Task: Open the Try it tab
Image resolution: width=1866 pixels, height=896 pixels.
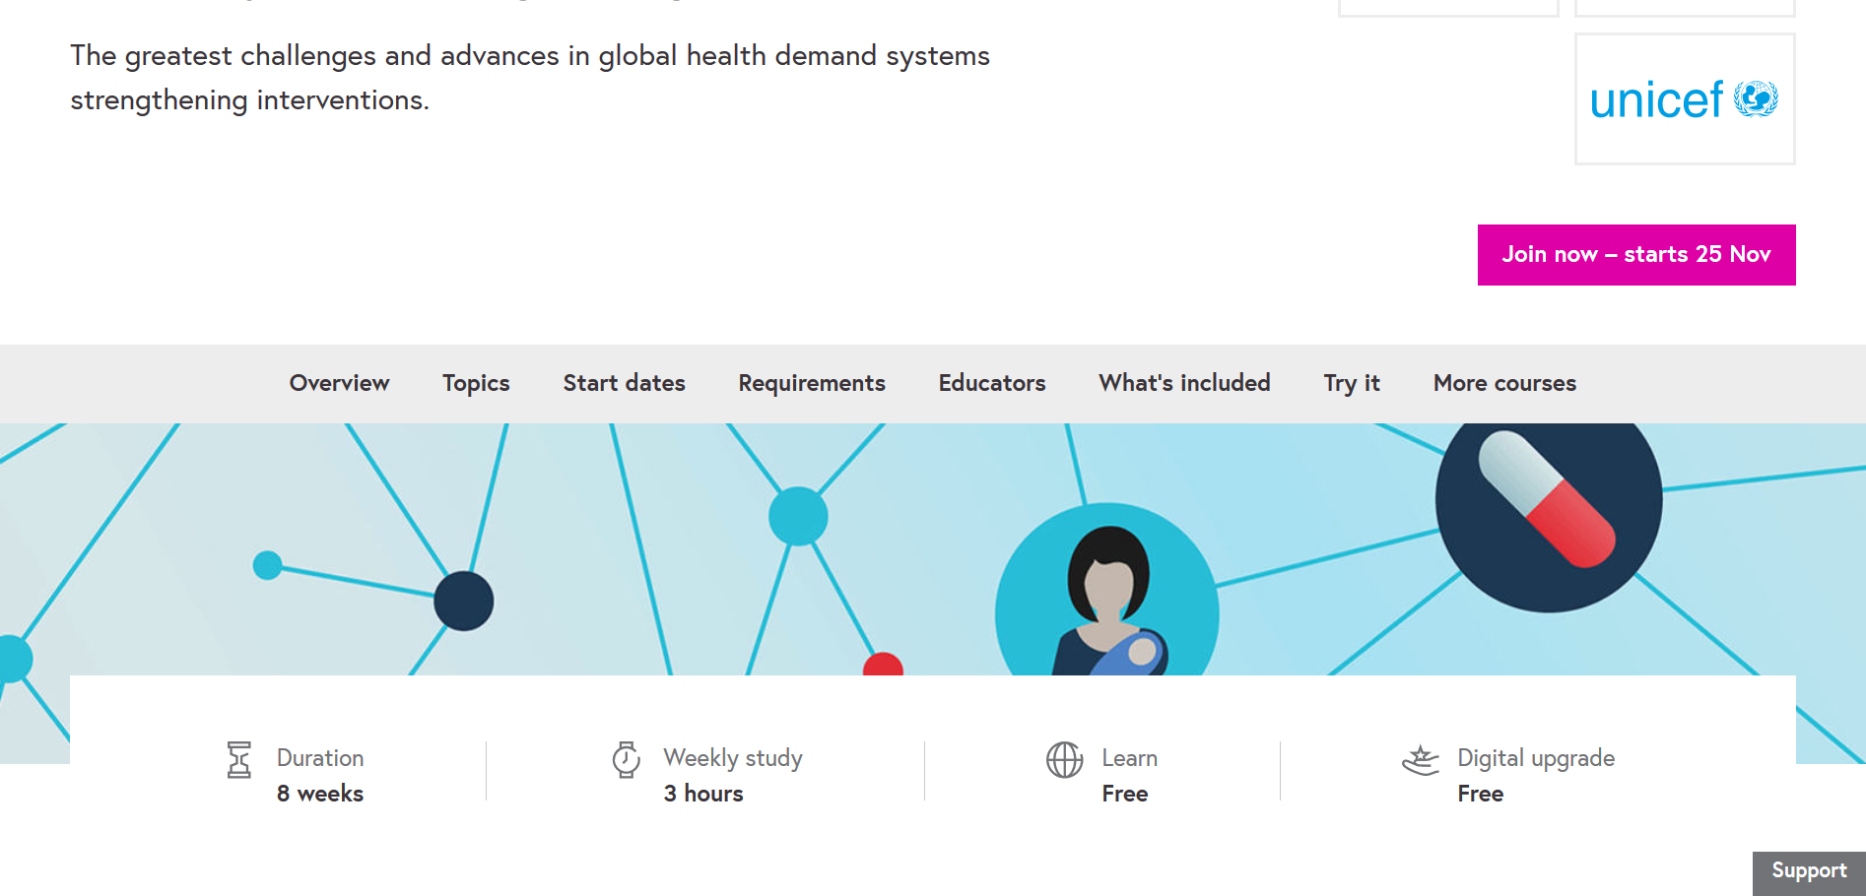Action: pyautogui.click(x=1352, y=383)
